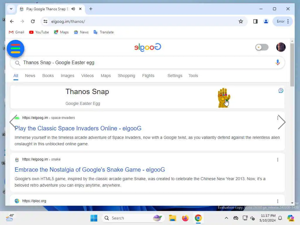This screenshot has height=225, width=300.
Task: Open Translate bookmark
Action: tap(103, 32)
